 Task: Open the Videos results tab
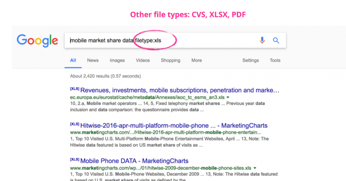point(143,60)
